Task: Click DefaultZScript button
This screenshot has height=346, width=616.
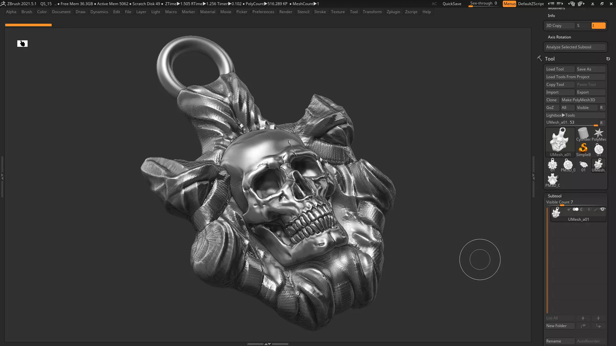Action: tap(531, 4)
